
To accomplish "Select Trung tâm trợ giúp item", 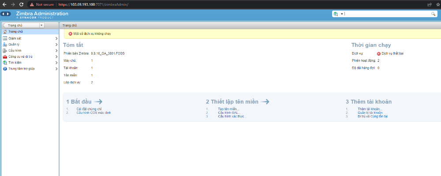I will (x=21, y=69).
